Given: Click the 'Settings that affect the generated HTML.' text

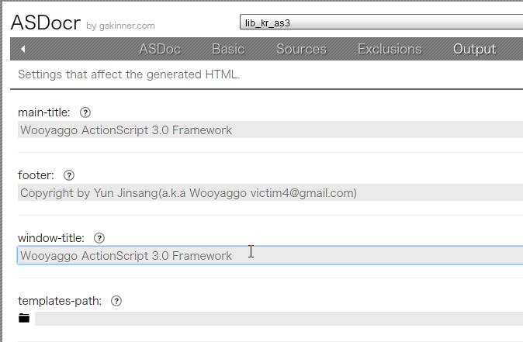Looking at the screenshot, I should tap(129, 74).
